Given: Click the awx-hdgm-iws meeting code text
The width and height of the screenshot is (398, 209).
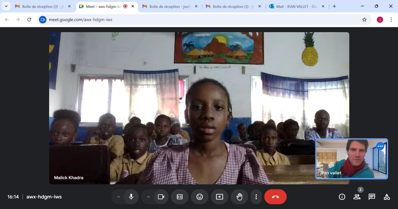Looking at the screenshot, I should click(x=44, y=197).
